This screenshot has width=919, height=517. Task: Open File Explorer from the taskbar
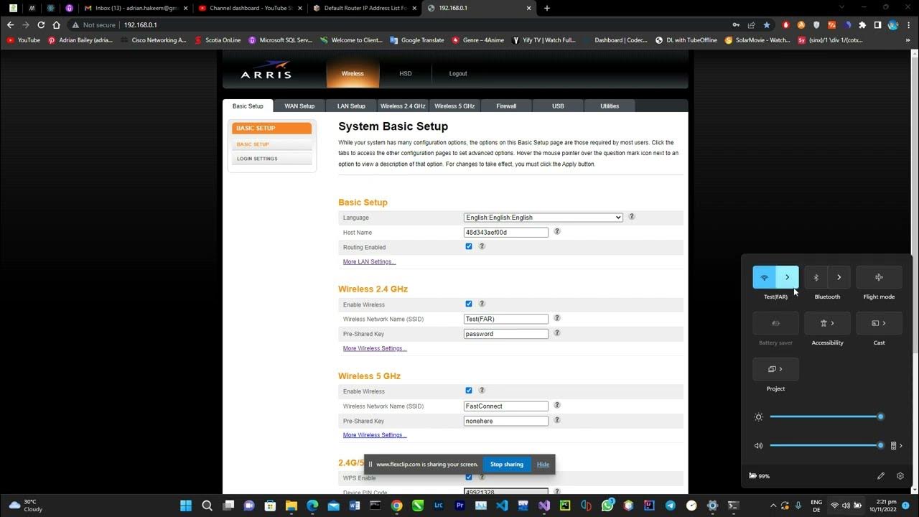coord(291,506)
